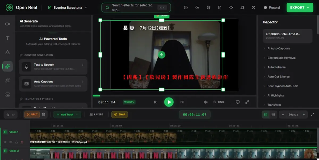Click the microphone icon on Text to Speech
The image size is (319, 160).
click(x=27, y=66)
